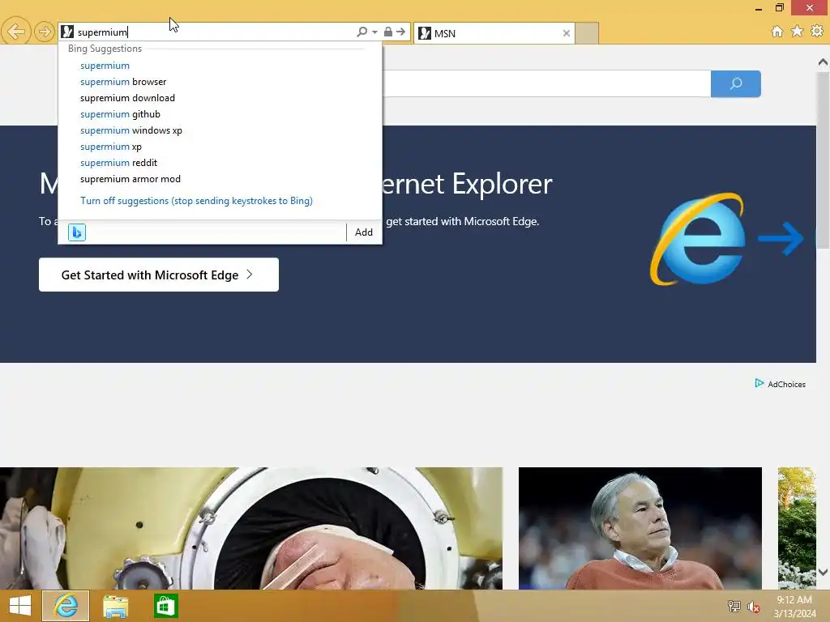Restore down the browser window
This screenshot has height=622, width=830.
point(779,7)
